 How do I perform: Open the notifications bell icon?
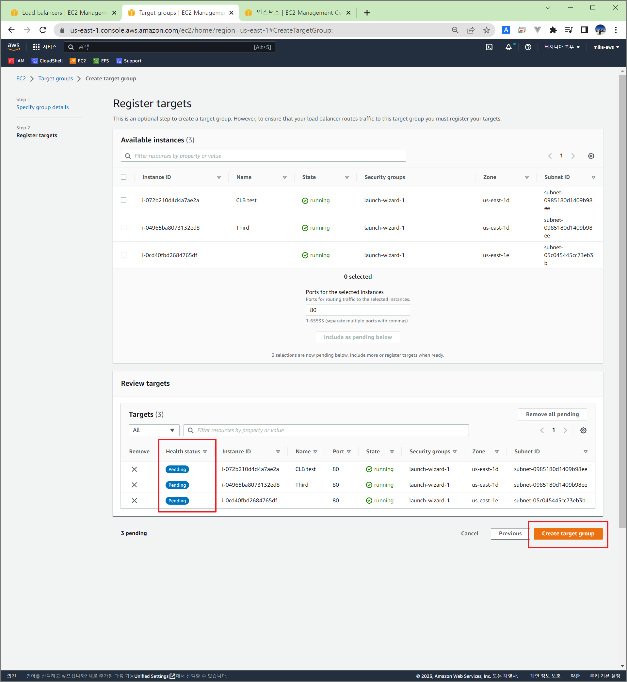click(x=508, y=47)
